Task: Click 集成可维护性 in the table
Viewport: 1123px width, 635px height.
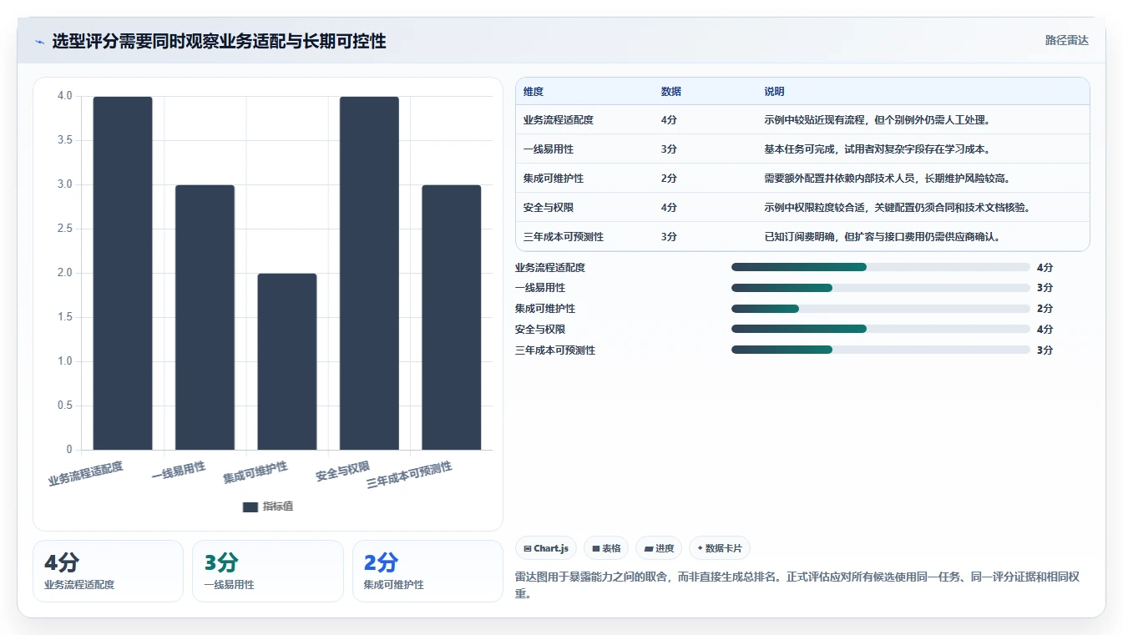Action: pos(554,179)
